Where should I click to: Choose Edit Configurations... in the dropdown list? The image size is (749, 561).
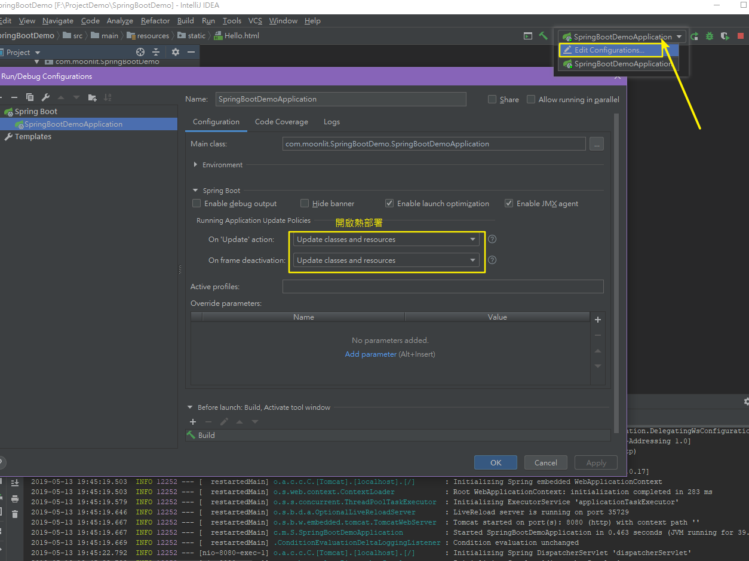(x=618, y=50)
